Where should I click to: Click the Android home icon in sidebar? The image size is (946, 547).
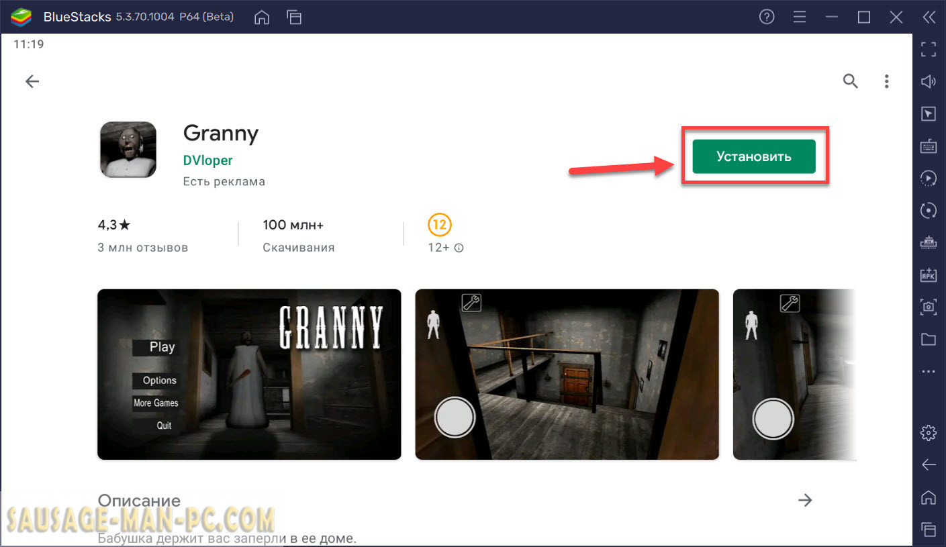pyautogui.click(x=929, y=497)
